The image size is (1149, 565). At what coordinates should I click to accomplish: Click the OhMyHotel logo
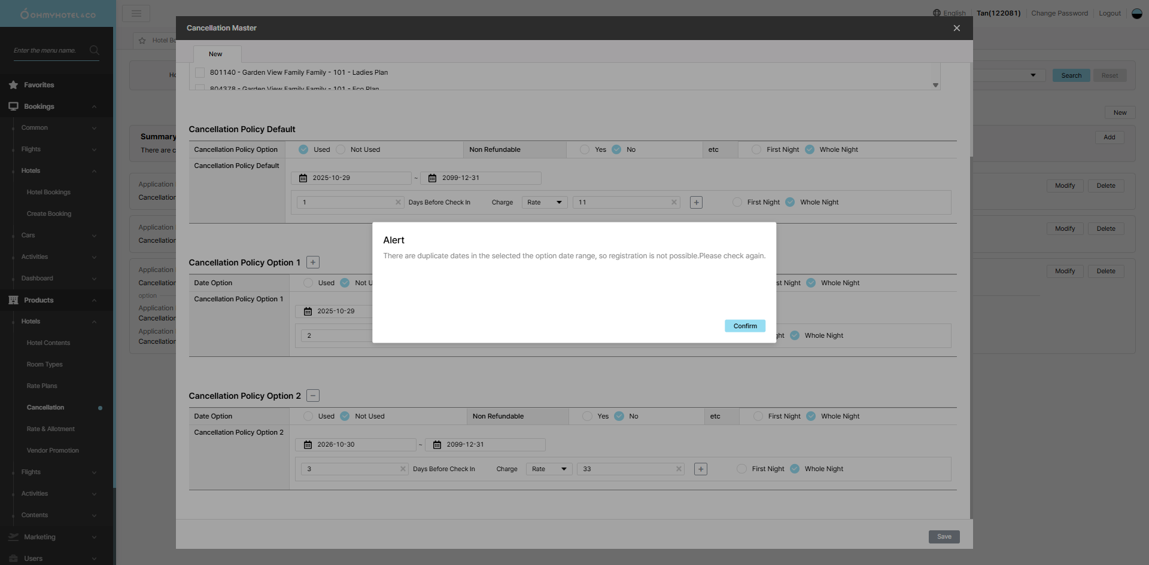[x=57, y=14]
